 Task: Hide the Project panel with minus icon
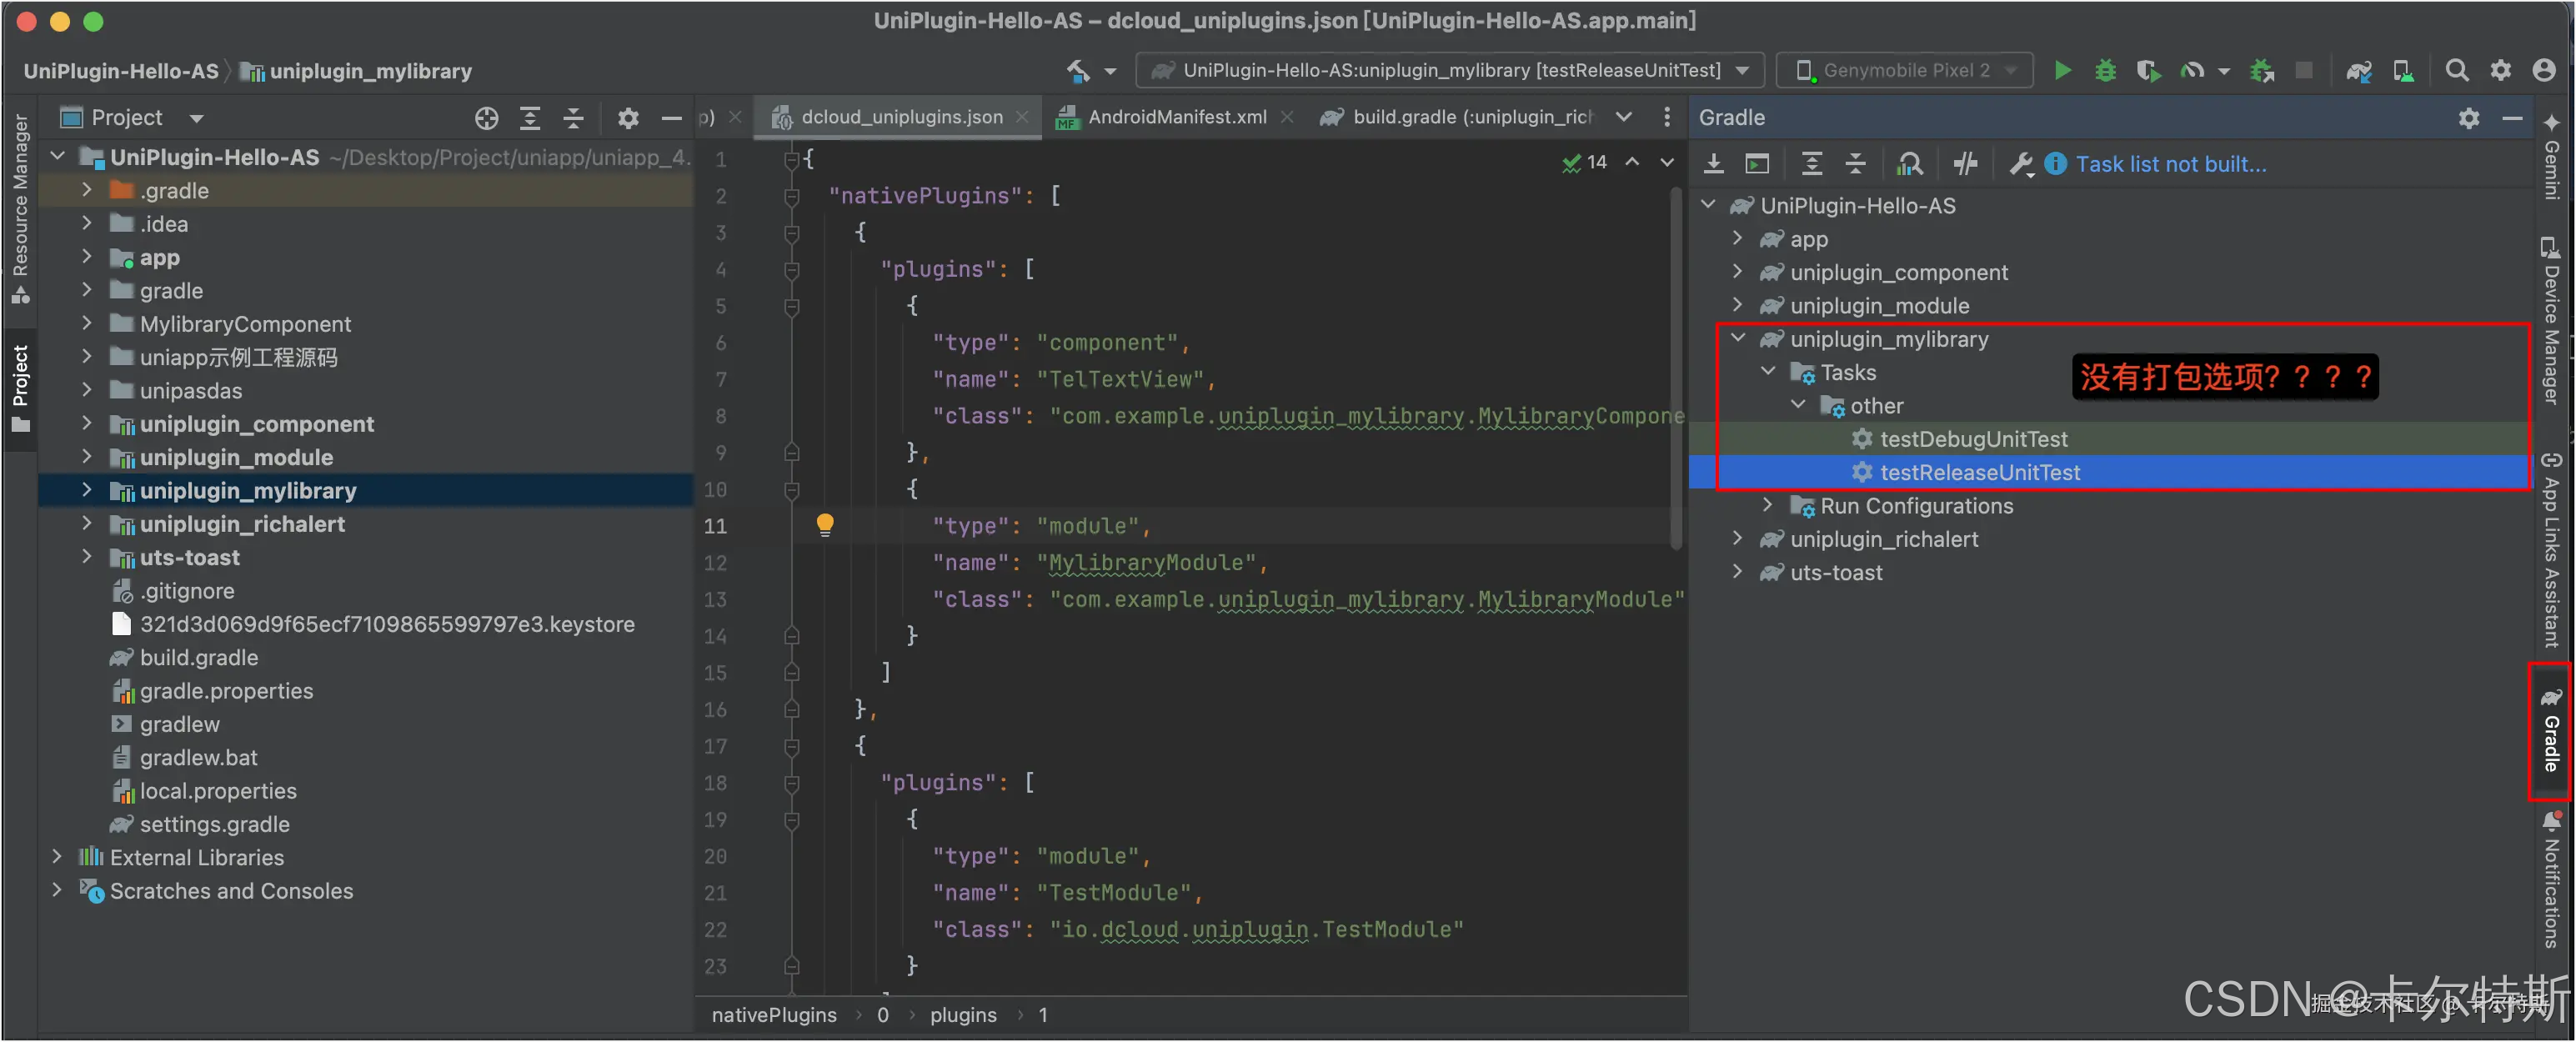pos(672,118)
